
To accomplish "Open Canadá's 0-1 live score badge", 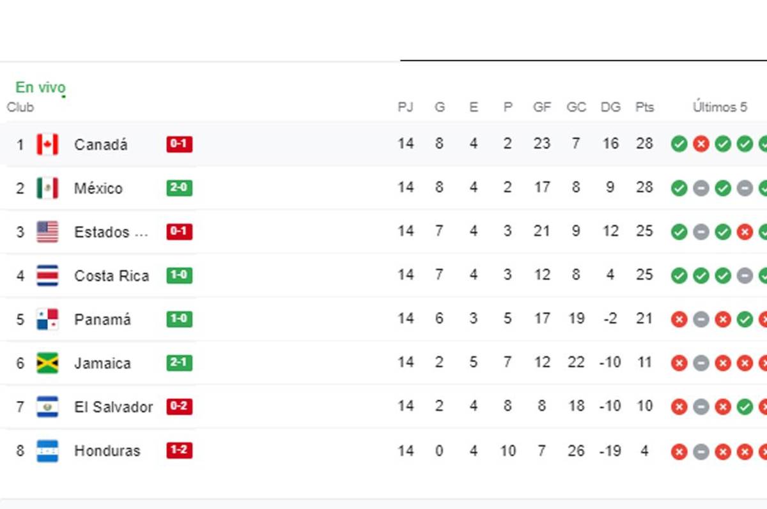I will [179, 144].
